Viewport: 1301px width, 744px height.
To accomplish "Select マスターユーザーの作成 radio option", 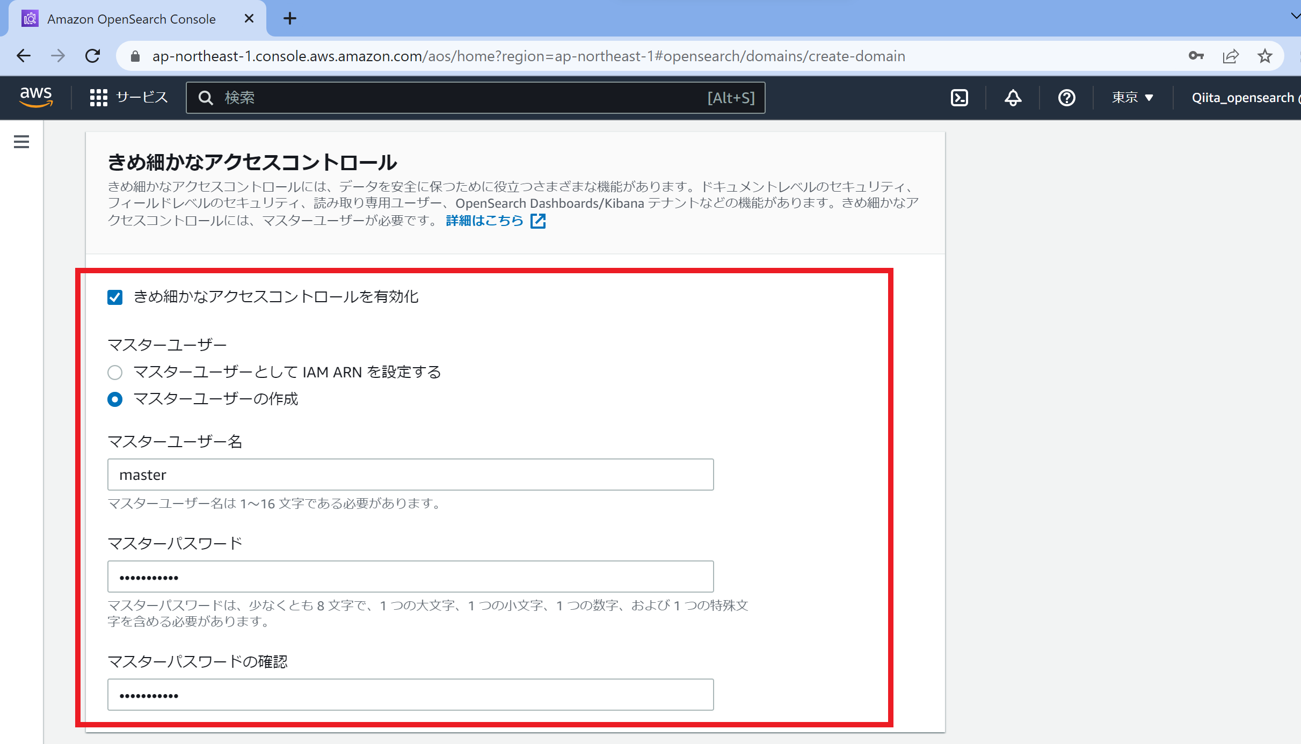I will pos(115,399).
